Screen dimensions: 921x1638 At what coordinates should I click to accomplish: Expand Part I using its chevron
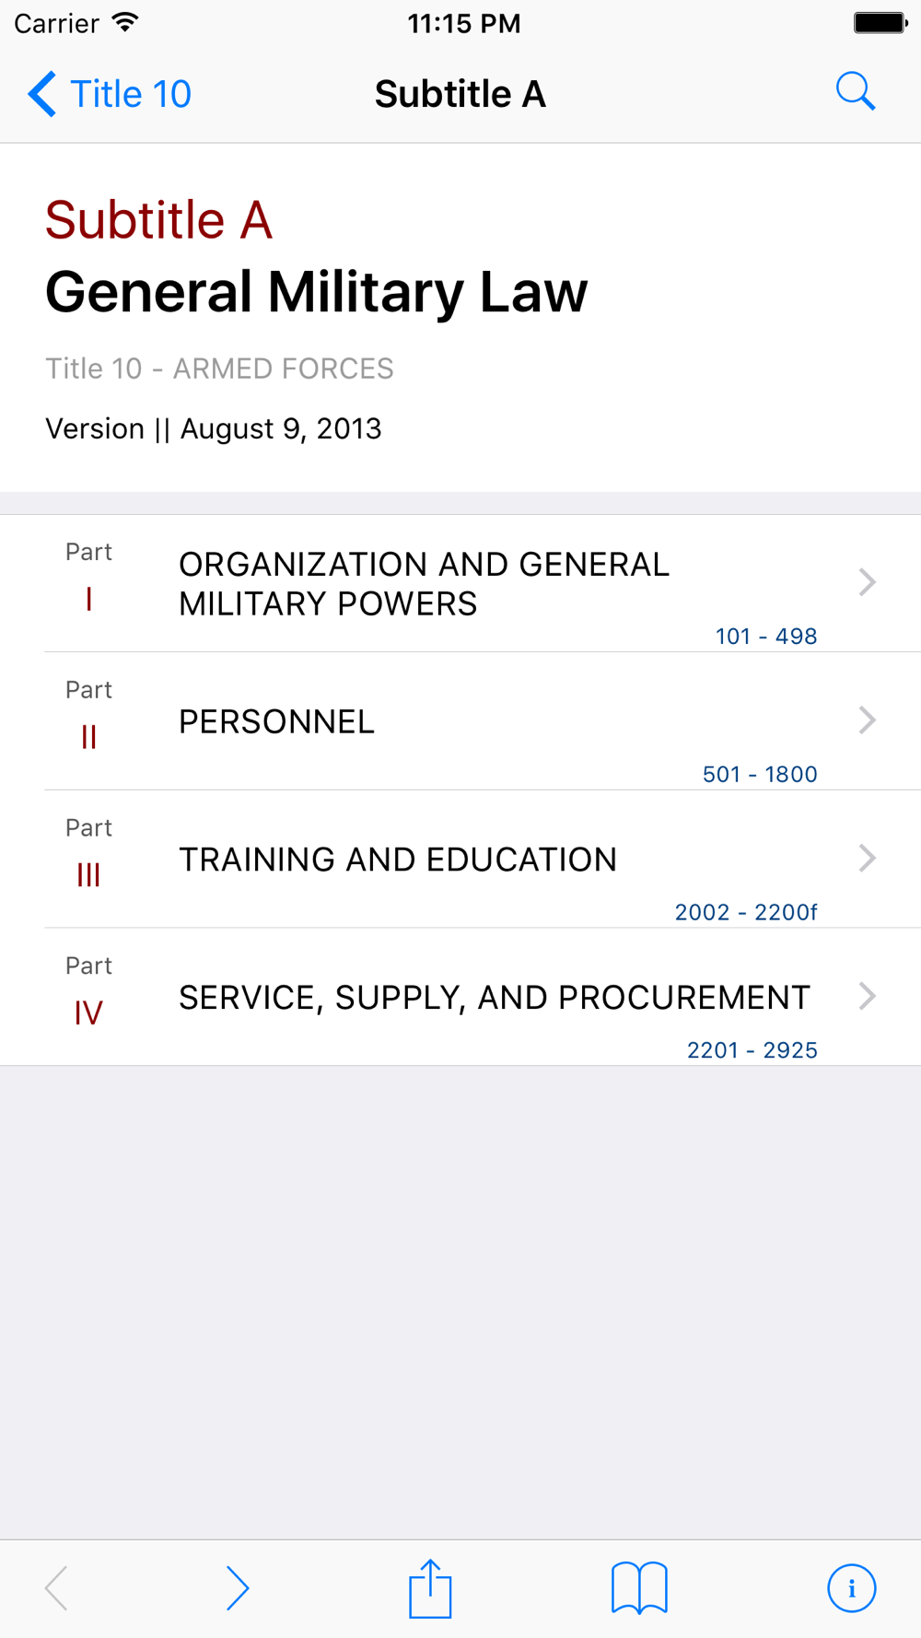coord(867,582)
